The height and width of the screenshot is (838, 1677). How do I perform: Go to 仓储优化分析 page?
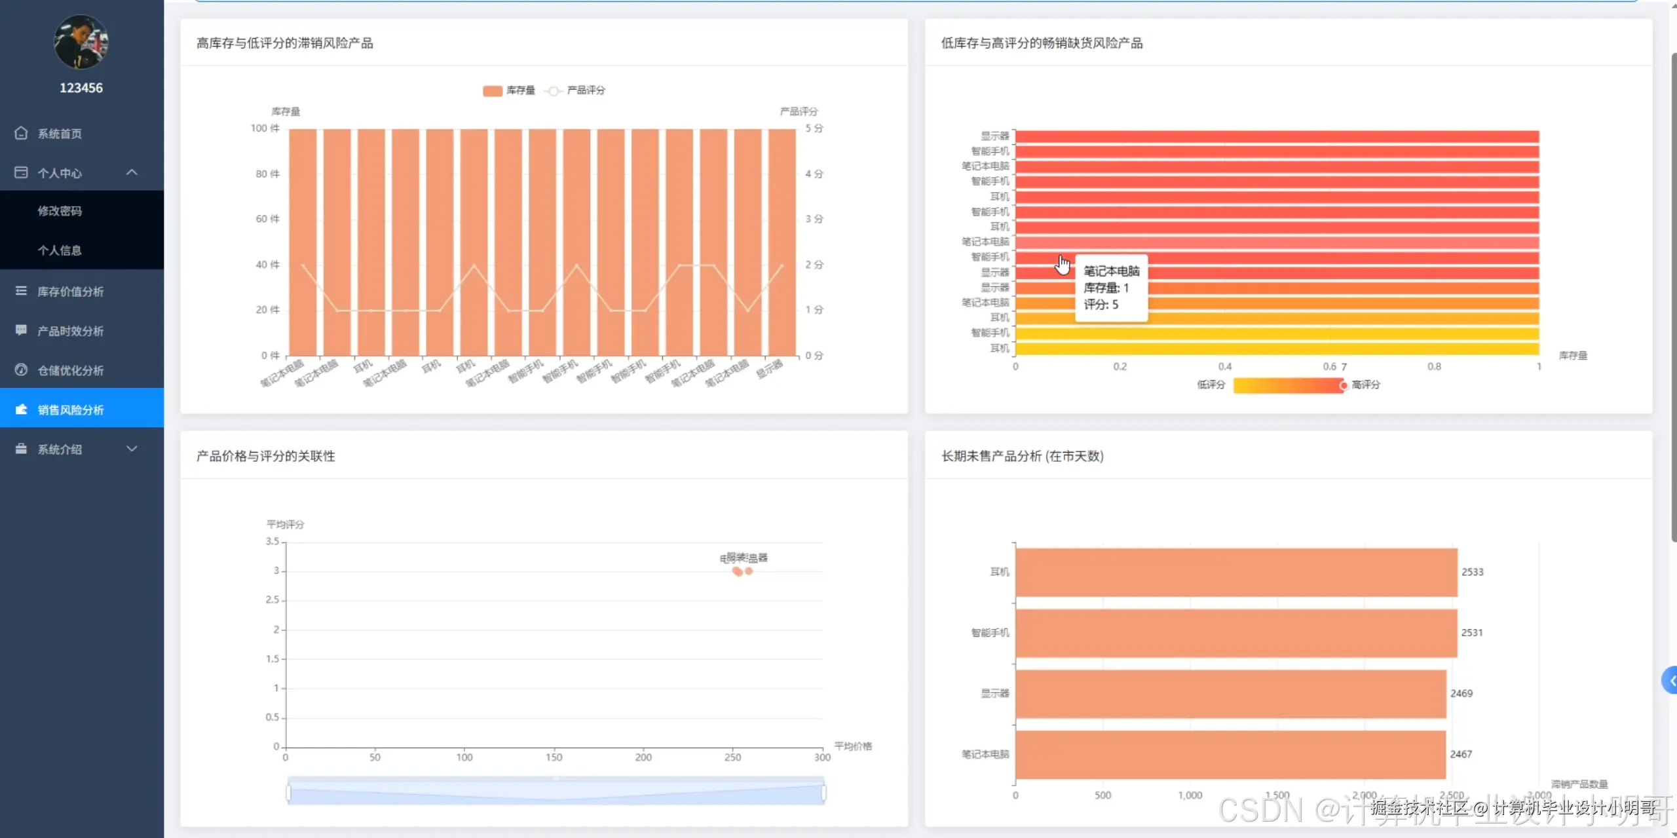(x=71, y=370)
